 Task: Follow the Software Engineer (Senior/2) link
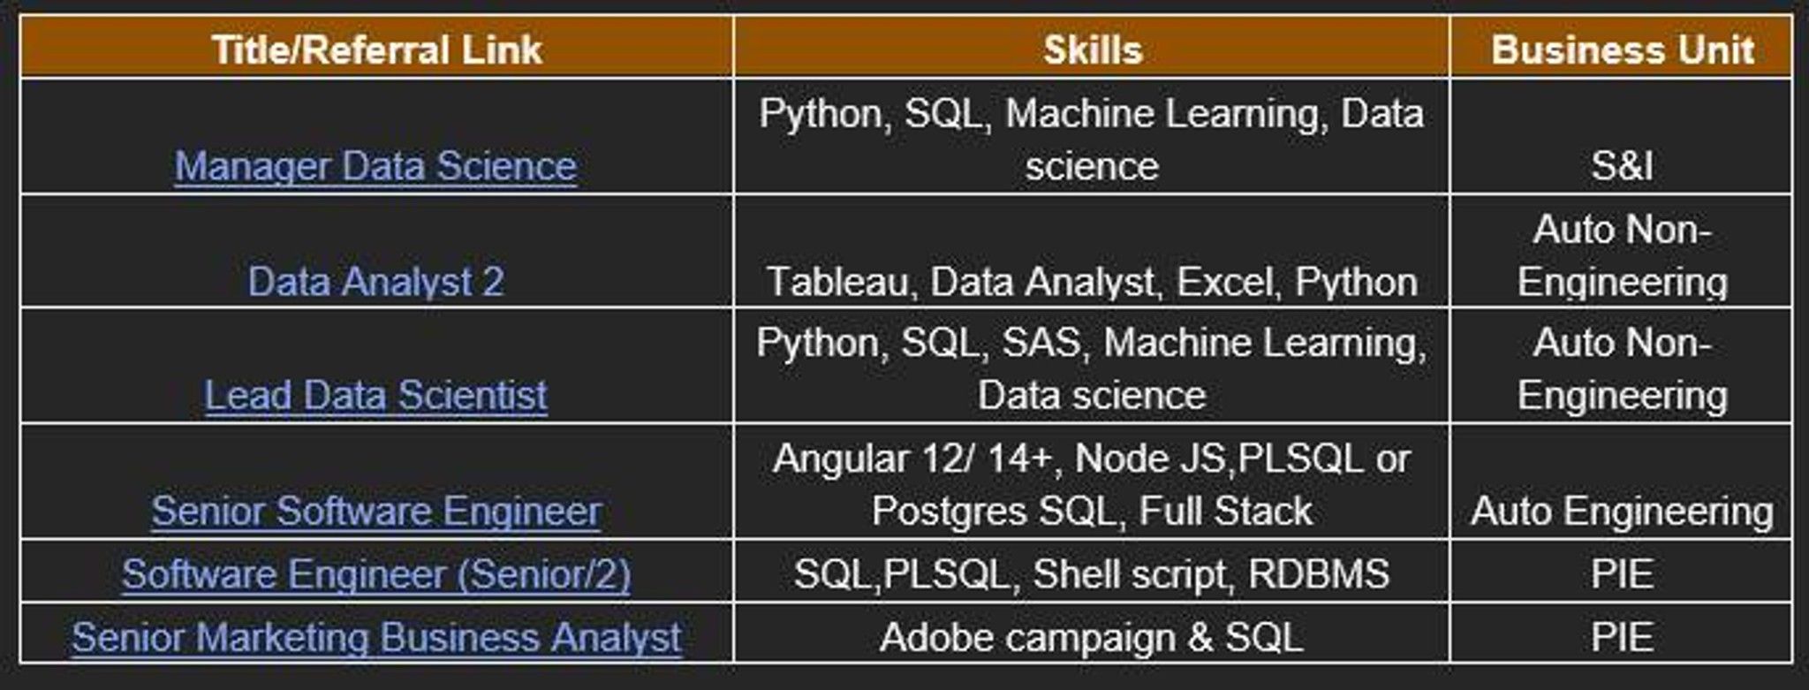[375, 574]
